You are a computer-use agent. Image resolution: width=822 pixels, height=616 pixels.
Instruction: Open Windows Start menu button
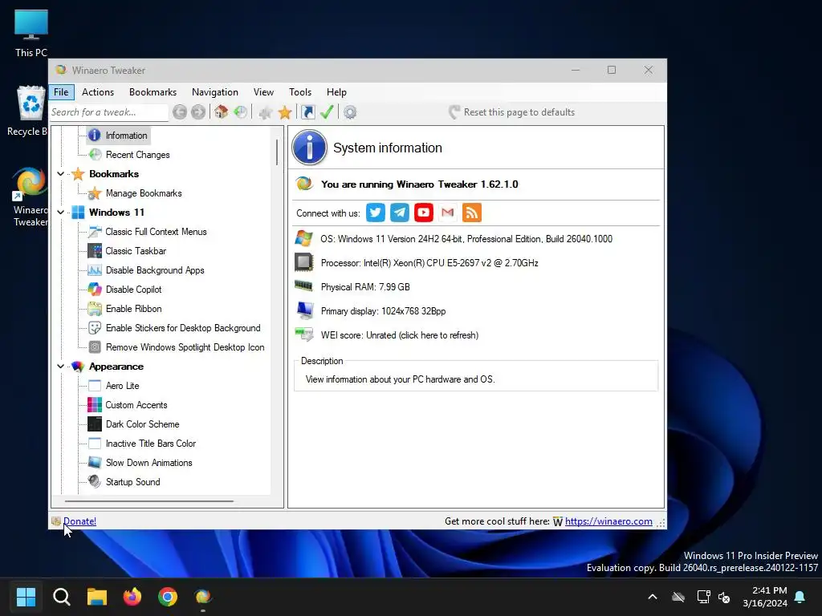point(26,597)
